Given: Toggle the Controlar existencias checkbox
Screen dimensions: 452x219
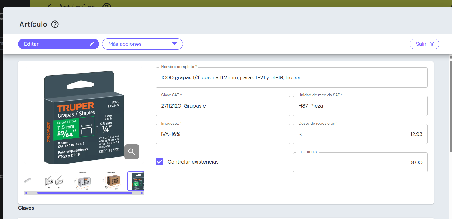Looking at the screenshot, I should pos(159,162).
